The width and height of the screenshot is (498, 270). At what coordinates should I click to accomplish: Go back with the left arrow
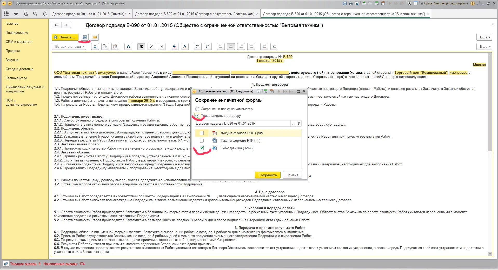[x=57, y=25]
